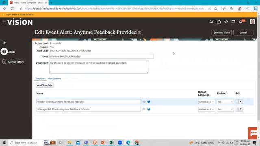The width and height of the screenshot is (260, 146).
Task: Click the Description text area
Action: point(99,67)
